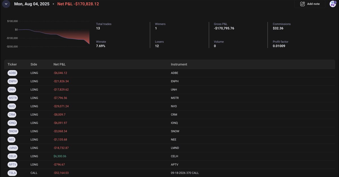This screenshot has width=339, height=177.
Task: Sort by the Ticker column header
Action: click(x=12, y=64)
